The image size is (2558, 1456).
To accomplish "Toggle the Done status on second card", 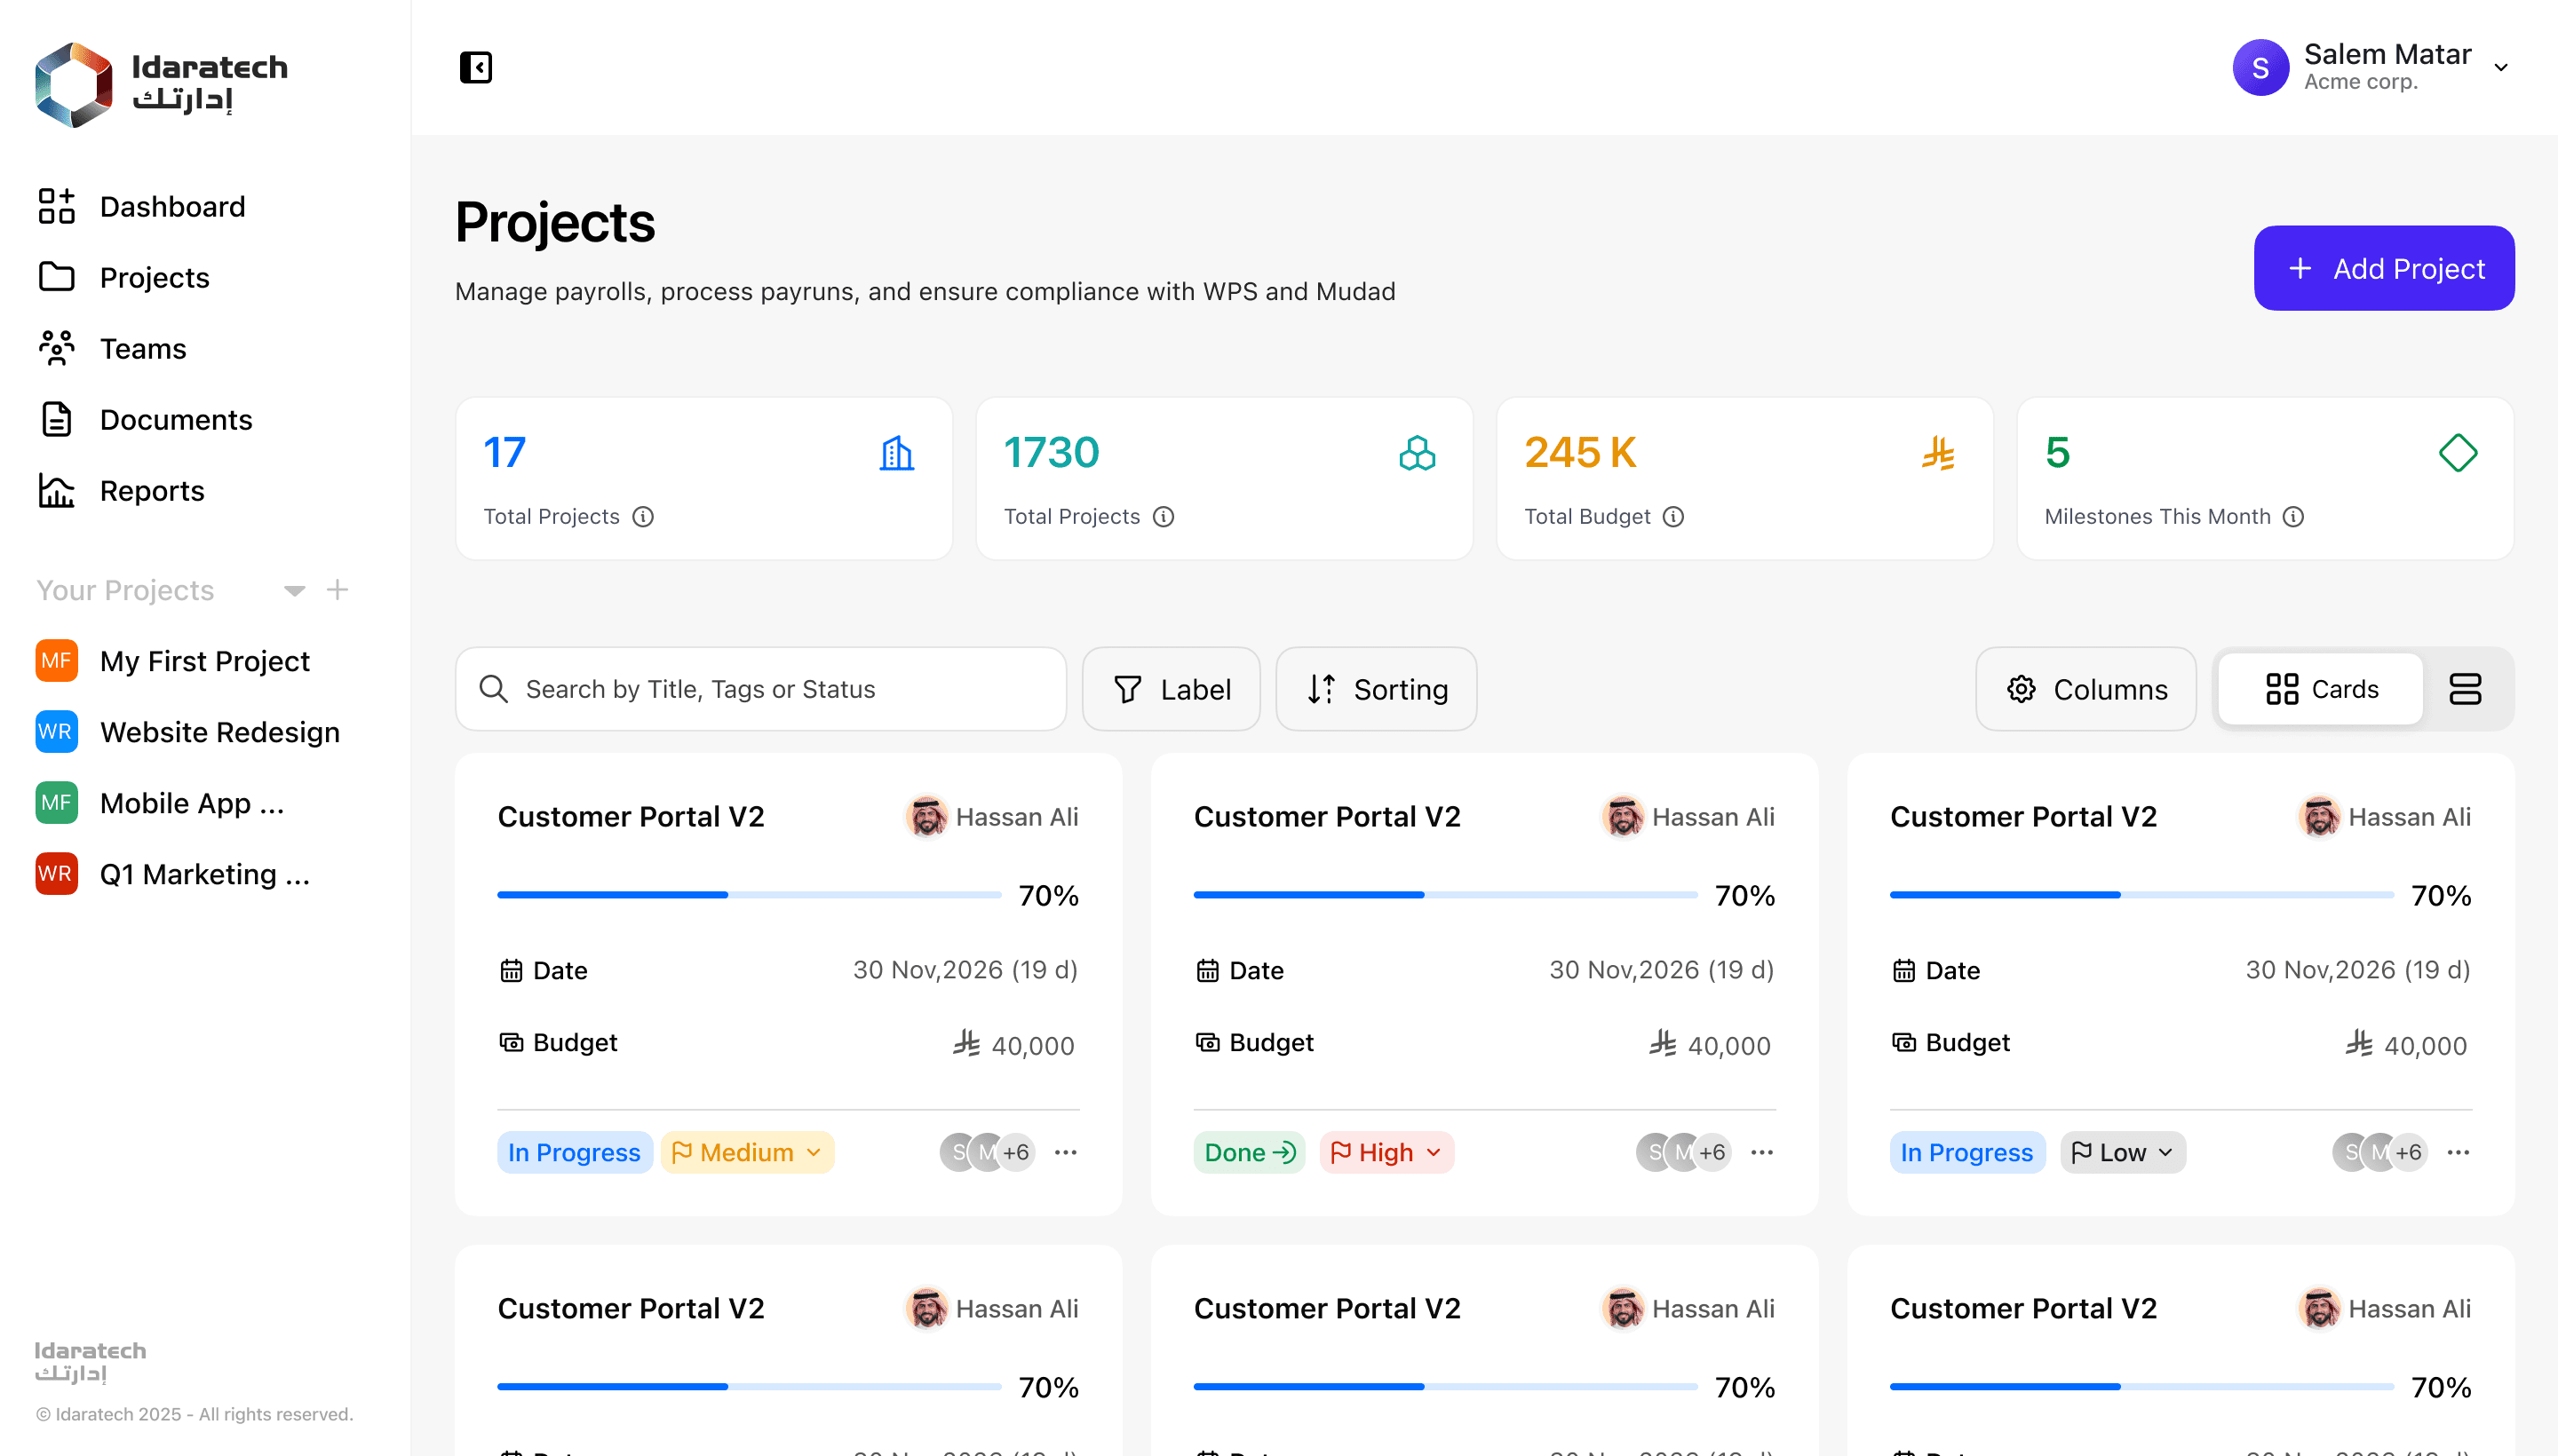I will point(1249,1152).
